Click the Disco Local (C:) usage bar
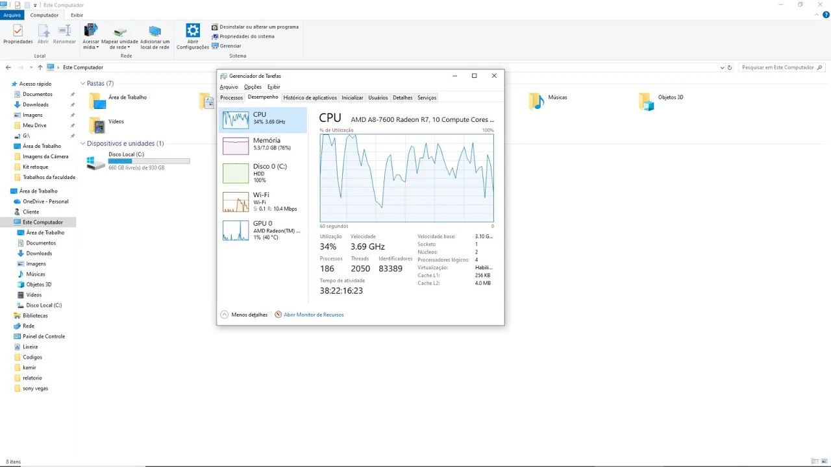The height and width of the screenshot is (467, 831). coord(149,161)
